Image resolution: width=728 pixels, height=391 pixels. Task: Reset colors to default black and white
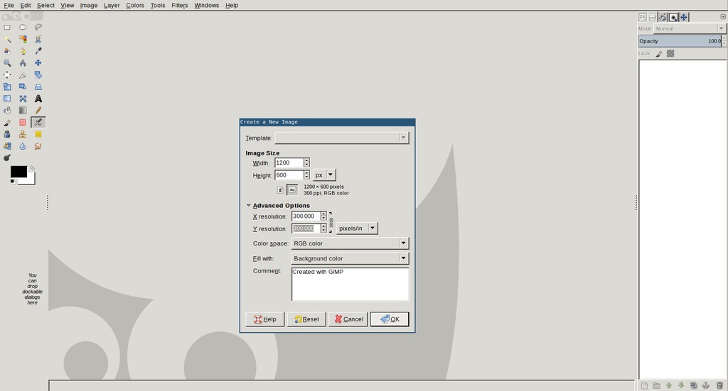[13, 182]
